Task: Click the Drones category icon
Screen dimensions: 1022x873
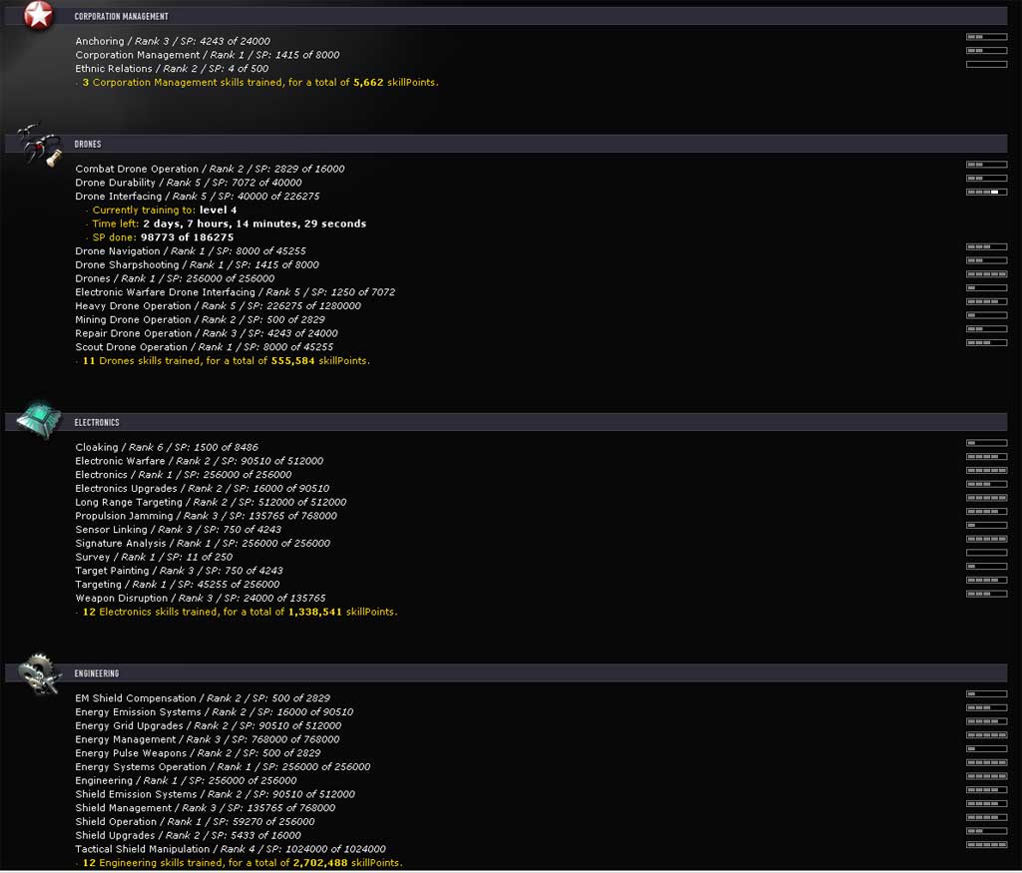Action: pos(38,145)
